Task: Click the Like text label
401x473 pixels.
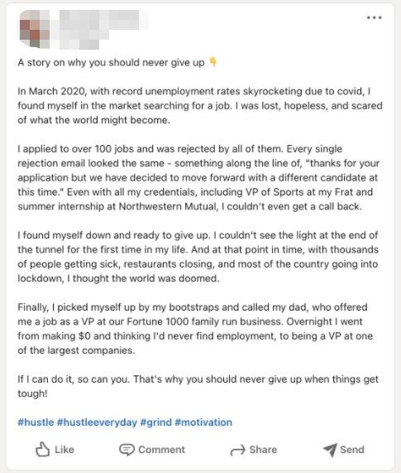Action: point(64,450)
